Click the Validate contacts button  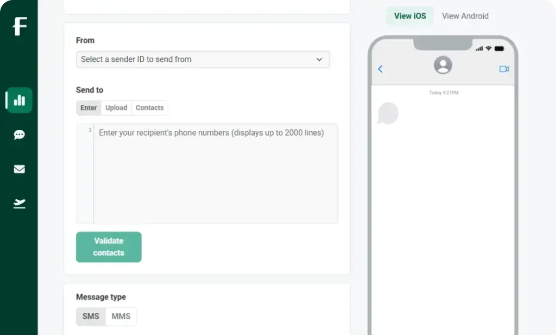coord(109,247)
